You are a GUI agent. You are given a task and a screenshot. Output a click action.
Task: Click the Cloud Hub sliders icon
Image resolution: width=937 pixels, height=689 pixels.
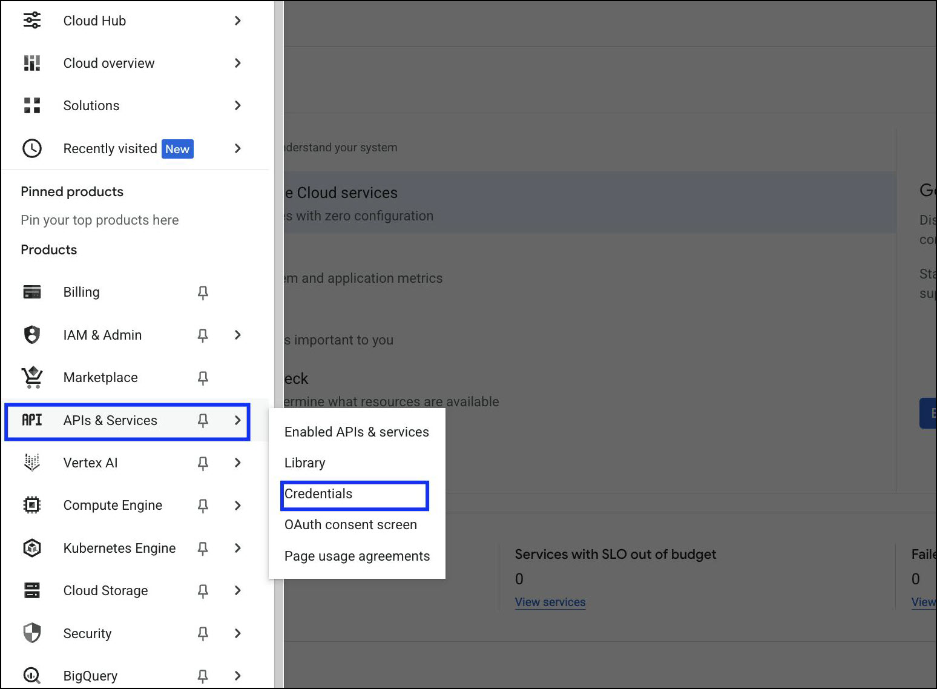32,21
